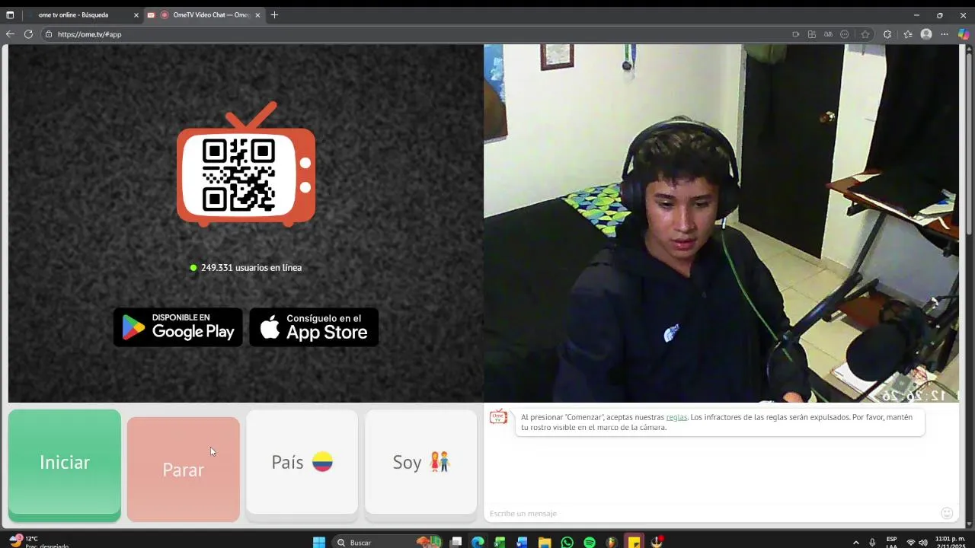The image size is (975, 548).
Task: Open the Copilot sidebar icon
Action: coord(964,34)
